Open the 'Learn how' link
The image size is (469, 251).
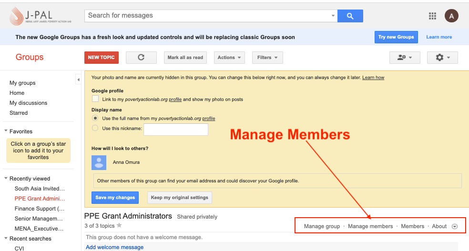coord(373,77)
